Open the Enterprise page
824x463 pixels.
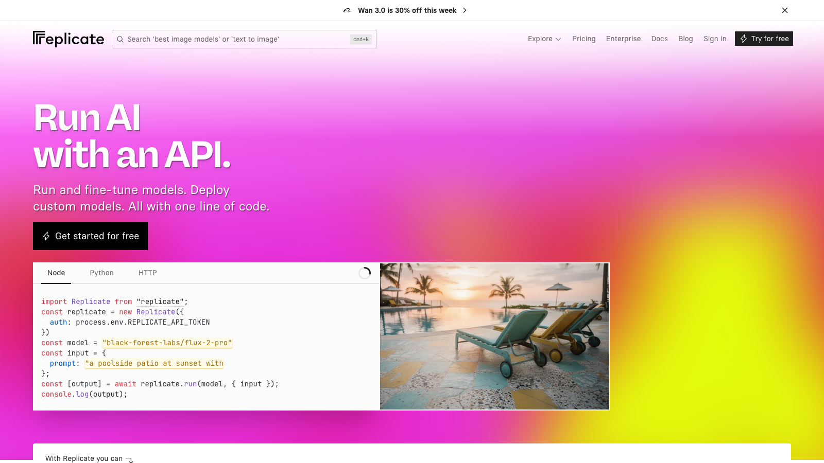pos(623,39)
